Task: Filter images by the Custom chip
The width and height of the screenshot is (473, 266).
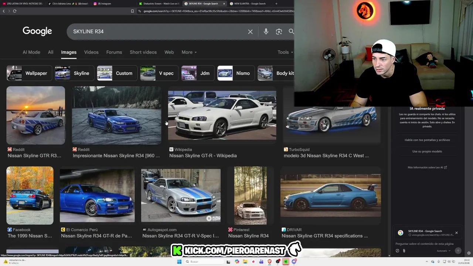Action: click(117, 73)
